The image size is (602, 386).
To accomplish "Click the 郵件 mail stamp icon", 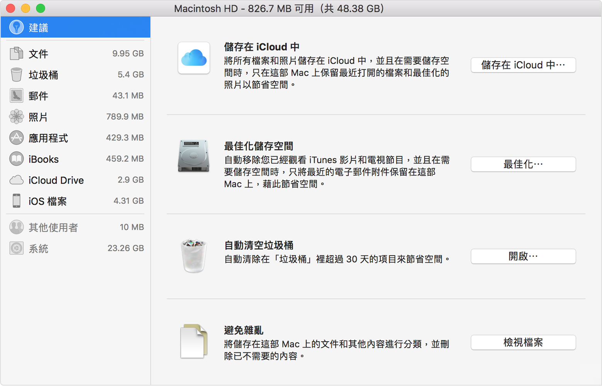I will 16,96.
